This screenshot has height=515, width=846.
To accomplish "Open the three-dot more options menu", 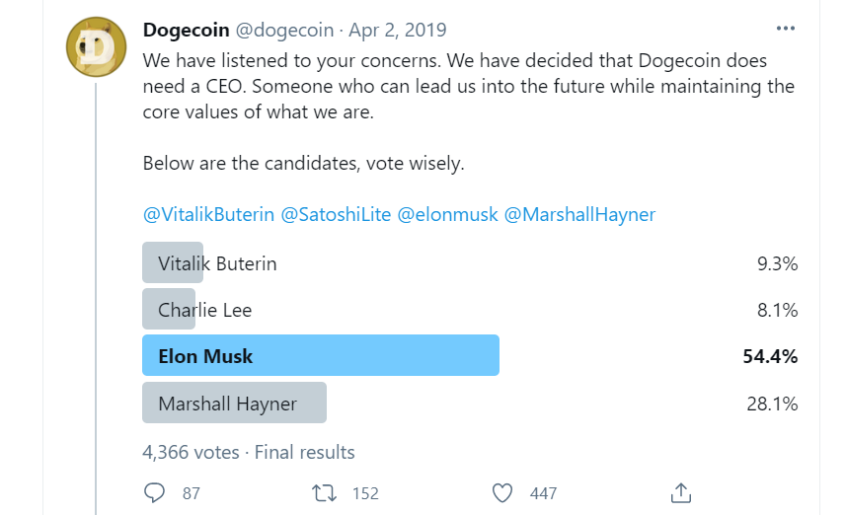I will (786, 29).
